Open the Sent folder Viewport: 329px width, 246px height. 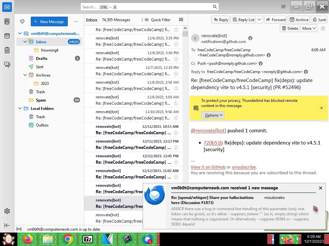pyautogui.click(x=49, y=67)
